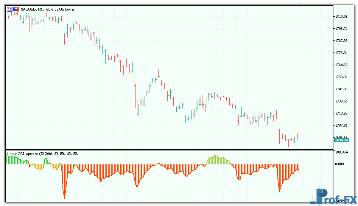Click the 1776.01 price scale label

(341, 53)
